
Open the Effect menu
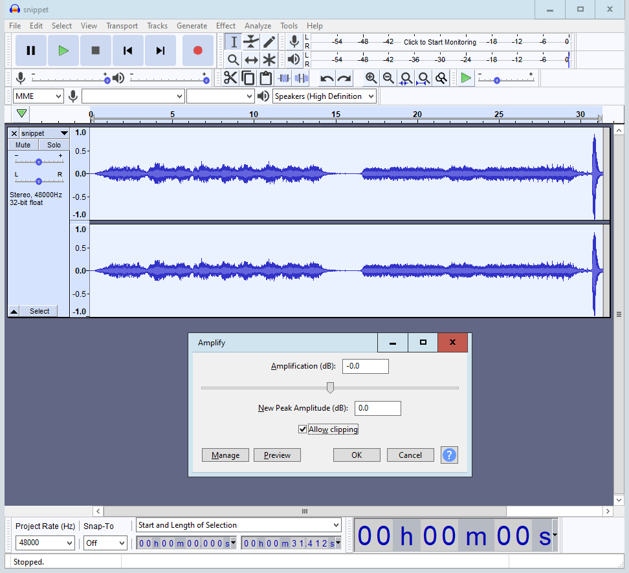[x=225, y=26]
